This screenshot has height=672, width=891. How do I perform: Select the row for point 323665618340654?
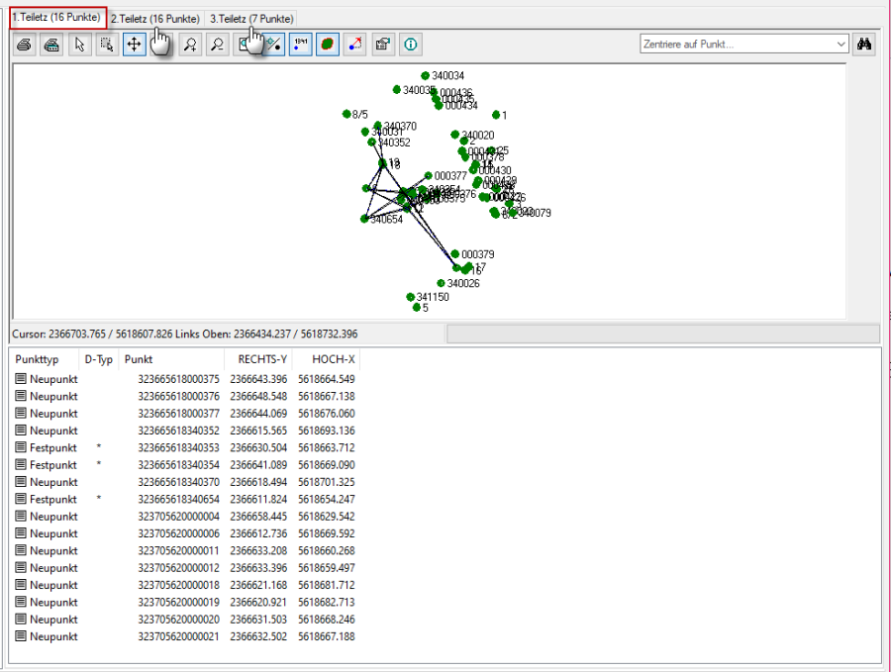click(x=178, y=499)
